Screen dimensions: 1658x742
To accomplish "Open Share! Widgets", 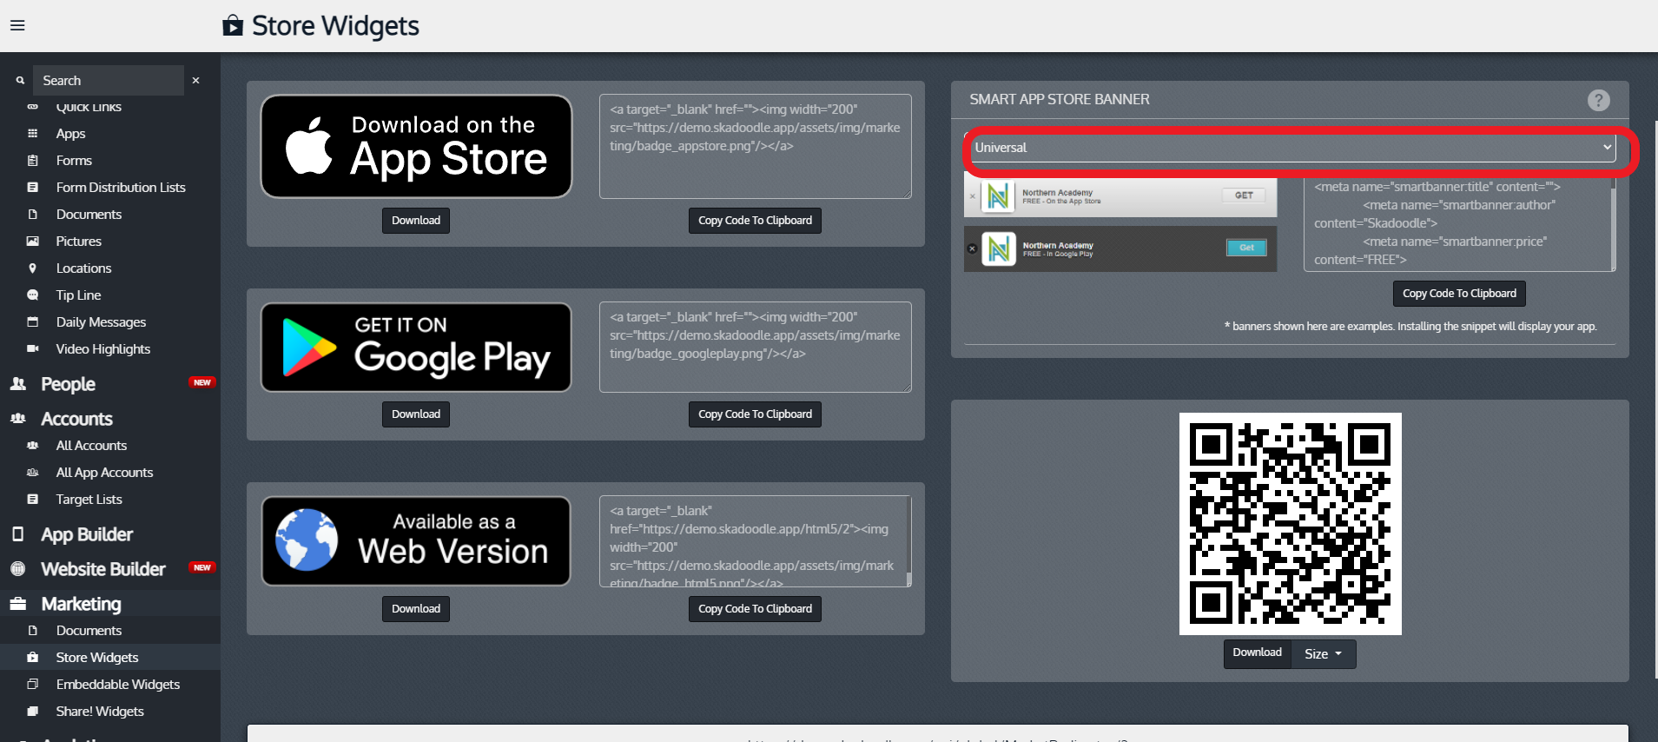I will point(100,712).
